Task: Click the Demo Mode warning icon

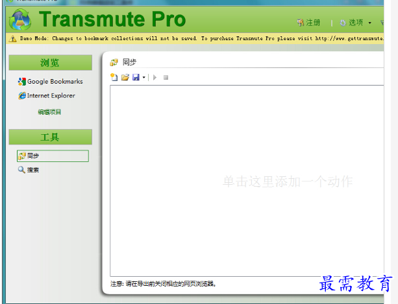Action: pos(13,38)
